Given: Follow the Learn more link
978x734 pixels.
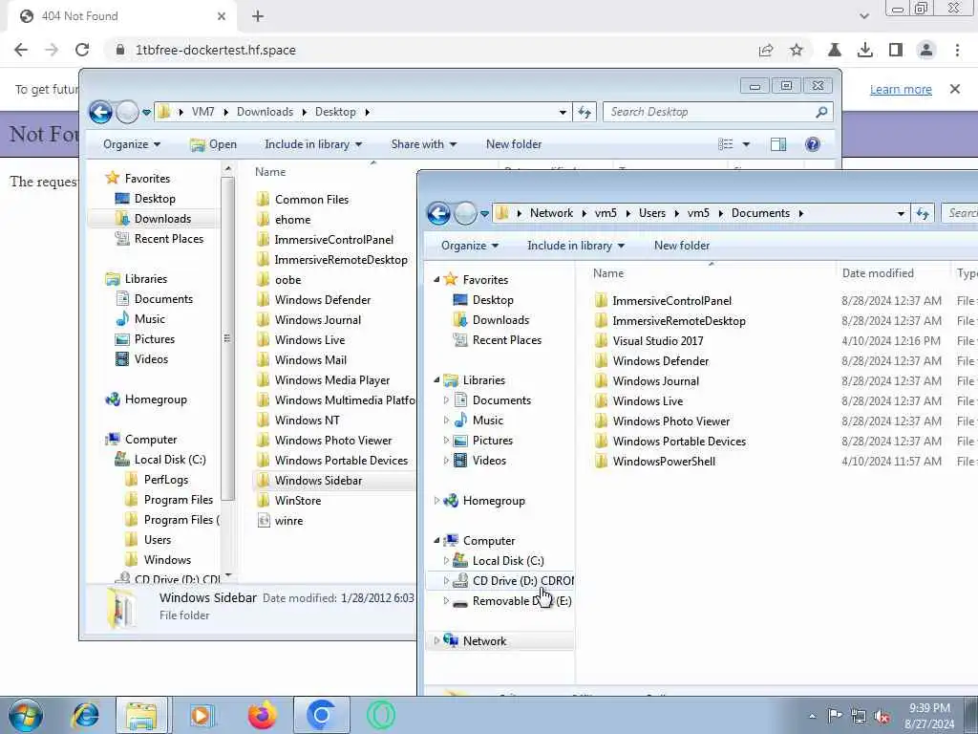Looking at the screenshot, I should pos(901,89).
